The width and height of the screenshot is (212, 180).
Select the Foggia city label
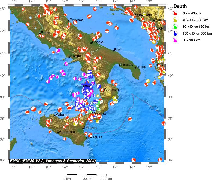(98, 42)
